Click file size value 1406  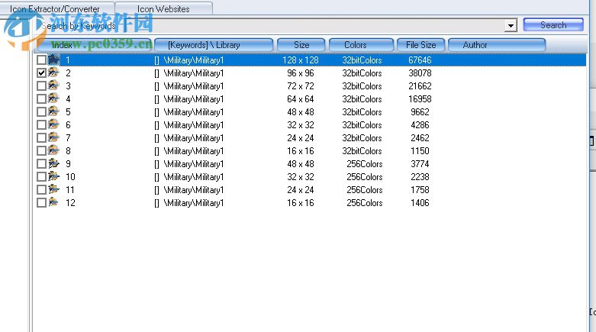pos(420,203)
